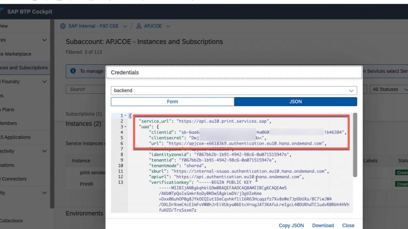Expand the Cloud Foundry sidebar section
Image resolution: width=408 pixels, height=229 pixels.
tap(44, 82)
